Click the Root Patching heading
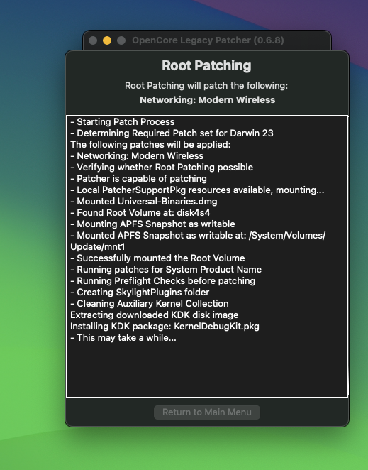 pyautogui.click(x=206, y=65)
